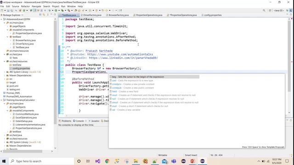Collapse fold on the LaunchApplication method

(x=64, y=79)
